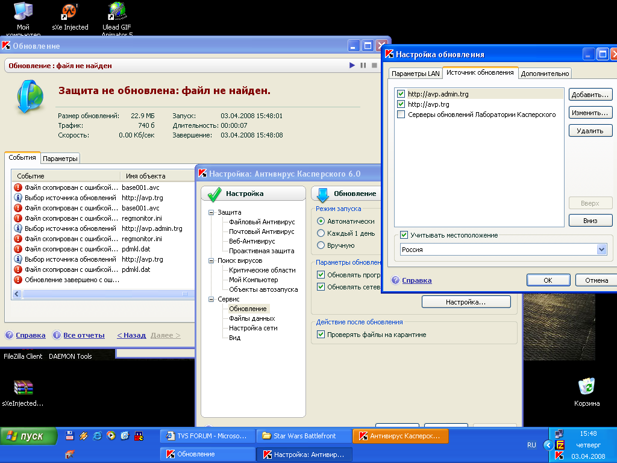Open the Все отчеты link

[84, 335]
